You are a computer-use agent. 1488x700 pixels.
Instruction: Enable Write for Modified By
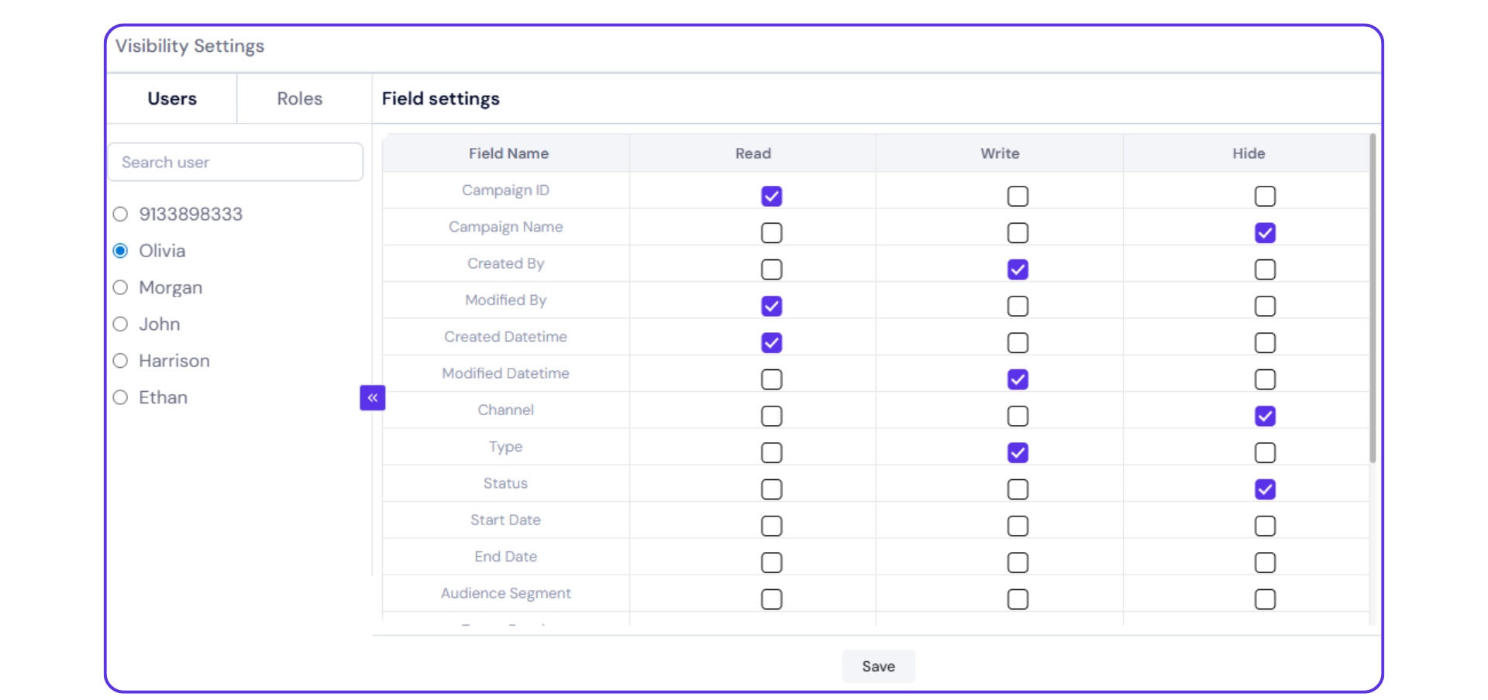click(x=1018, y=307)
